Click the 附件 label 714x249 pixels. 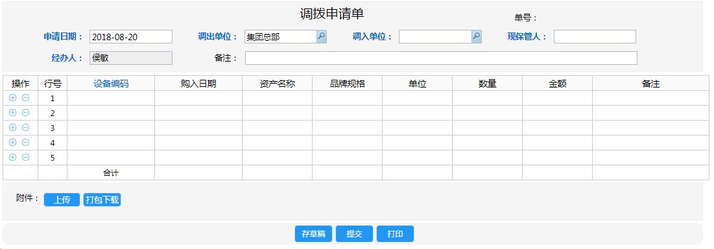[x=28, y=198]
